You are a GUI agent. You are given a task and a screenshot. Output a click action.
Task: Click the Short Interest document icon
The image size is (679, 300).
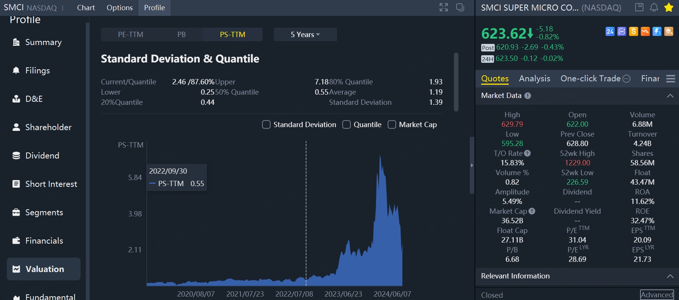[16, 184]
